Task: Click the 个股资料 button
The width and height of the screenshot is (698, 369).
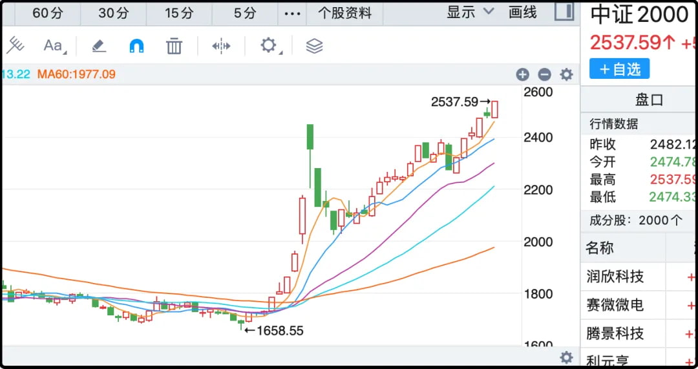Action: tap(345, 13)
